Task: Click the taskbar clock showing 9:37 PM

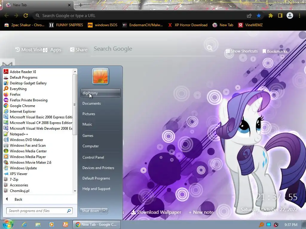Action: 291,225
